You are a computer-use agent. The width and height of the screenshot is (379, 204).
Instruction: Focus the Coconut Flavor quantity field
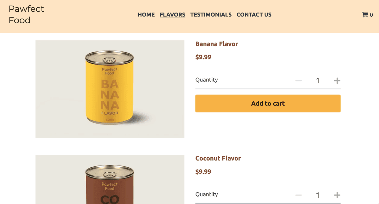(318, 195)
